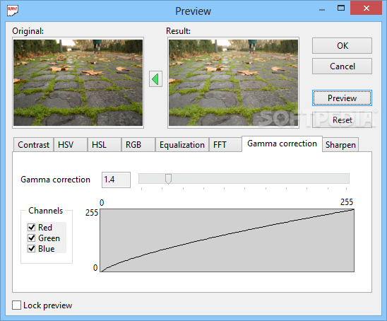Uncheck the Red channel checkbox

32,227
